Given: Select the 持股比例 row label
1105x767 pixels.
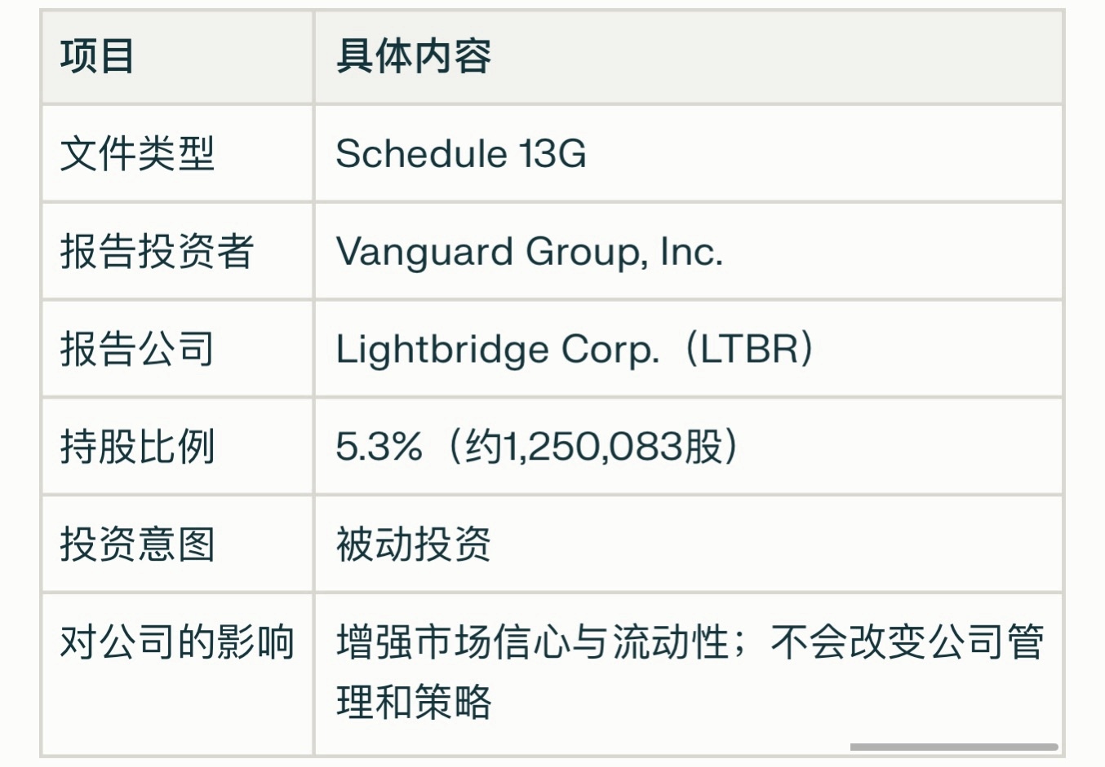Looking at the screenshot, I should 137,447.
